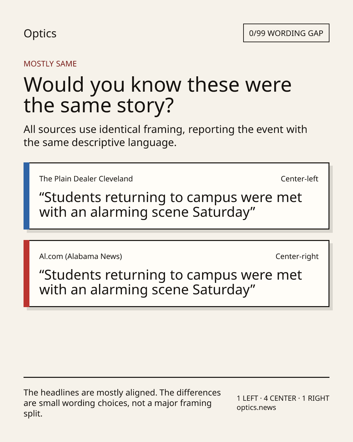Click the headlines mostly aligned summary

coord(122,403)
